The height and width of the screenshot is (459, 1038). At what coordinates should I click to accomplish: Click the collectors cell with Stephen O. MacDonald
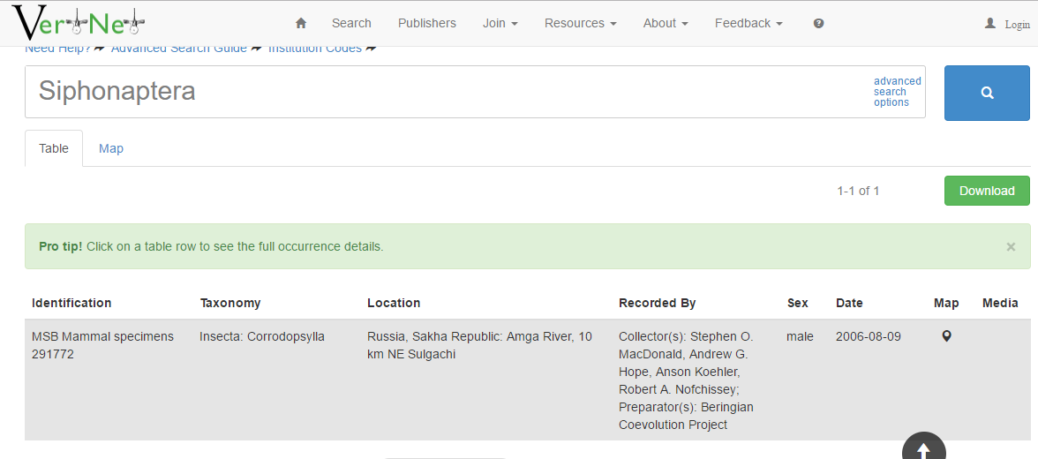tap(687, 380)
